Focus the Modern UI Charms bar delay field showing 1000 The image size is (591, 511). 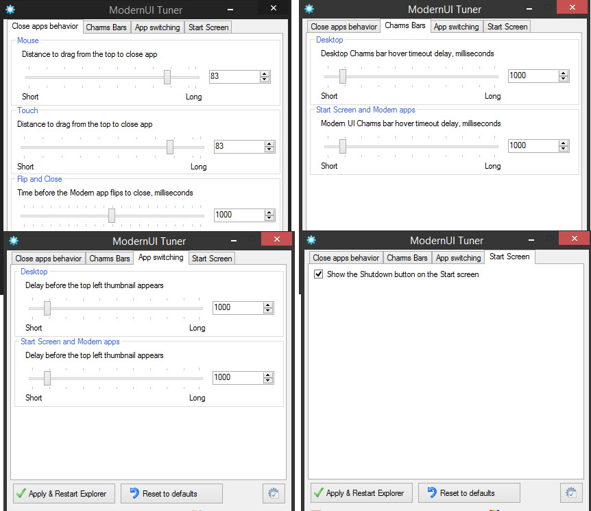[x=533, y=146]
